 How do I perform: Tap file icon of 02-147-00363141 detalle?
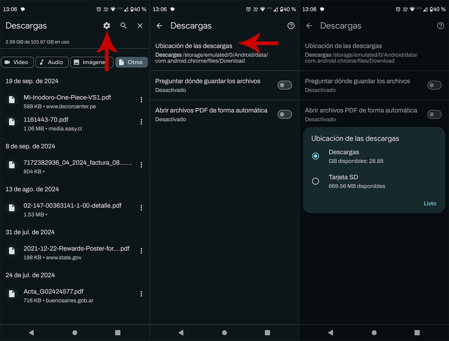pos(12,208)
